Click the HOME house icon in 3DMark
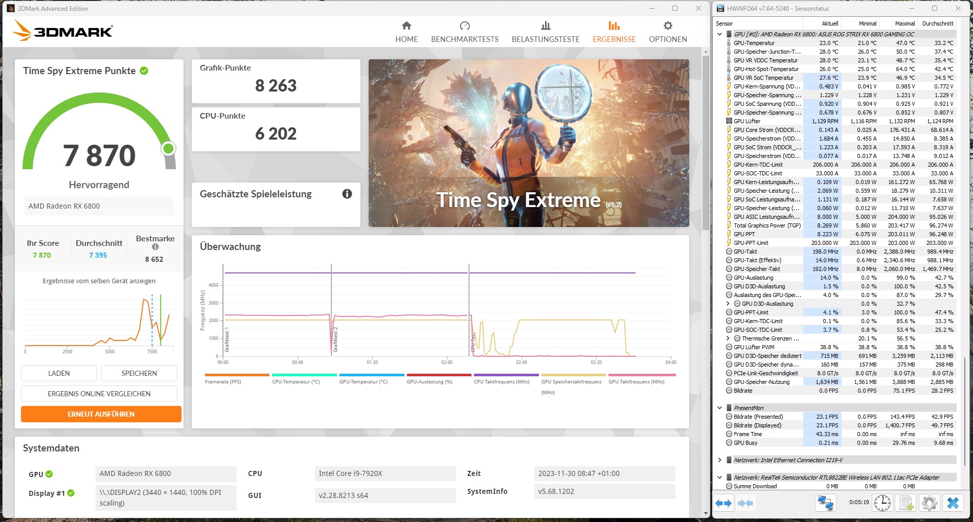 pos(406,26)
